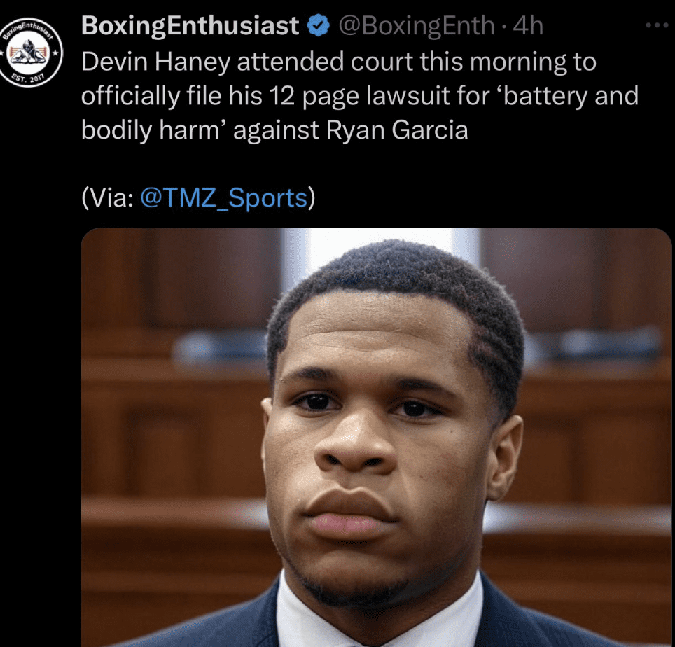Click the words "bodily harm" in the tweet
Viewport: 675px width, 647px height.
[x=149, y=130]
